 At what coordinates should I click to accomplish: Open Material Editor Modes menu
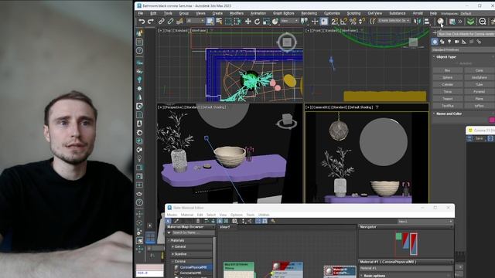[x=172, y=215]
